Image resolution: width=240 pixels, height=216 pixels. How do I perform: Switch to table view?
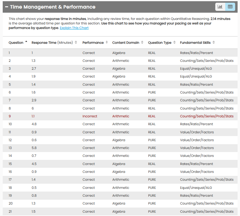pyautogui.click(x=230, y=7)
